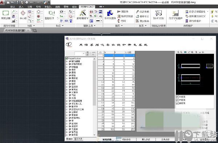This screenshot has height=143, width=218.
Task: Expand the 辅助工具 panel dropdown arrow
Action: click(95, 26)
